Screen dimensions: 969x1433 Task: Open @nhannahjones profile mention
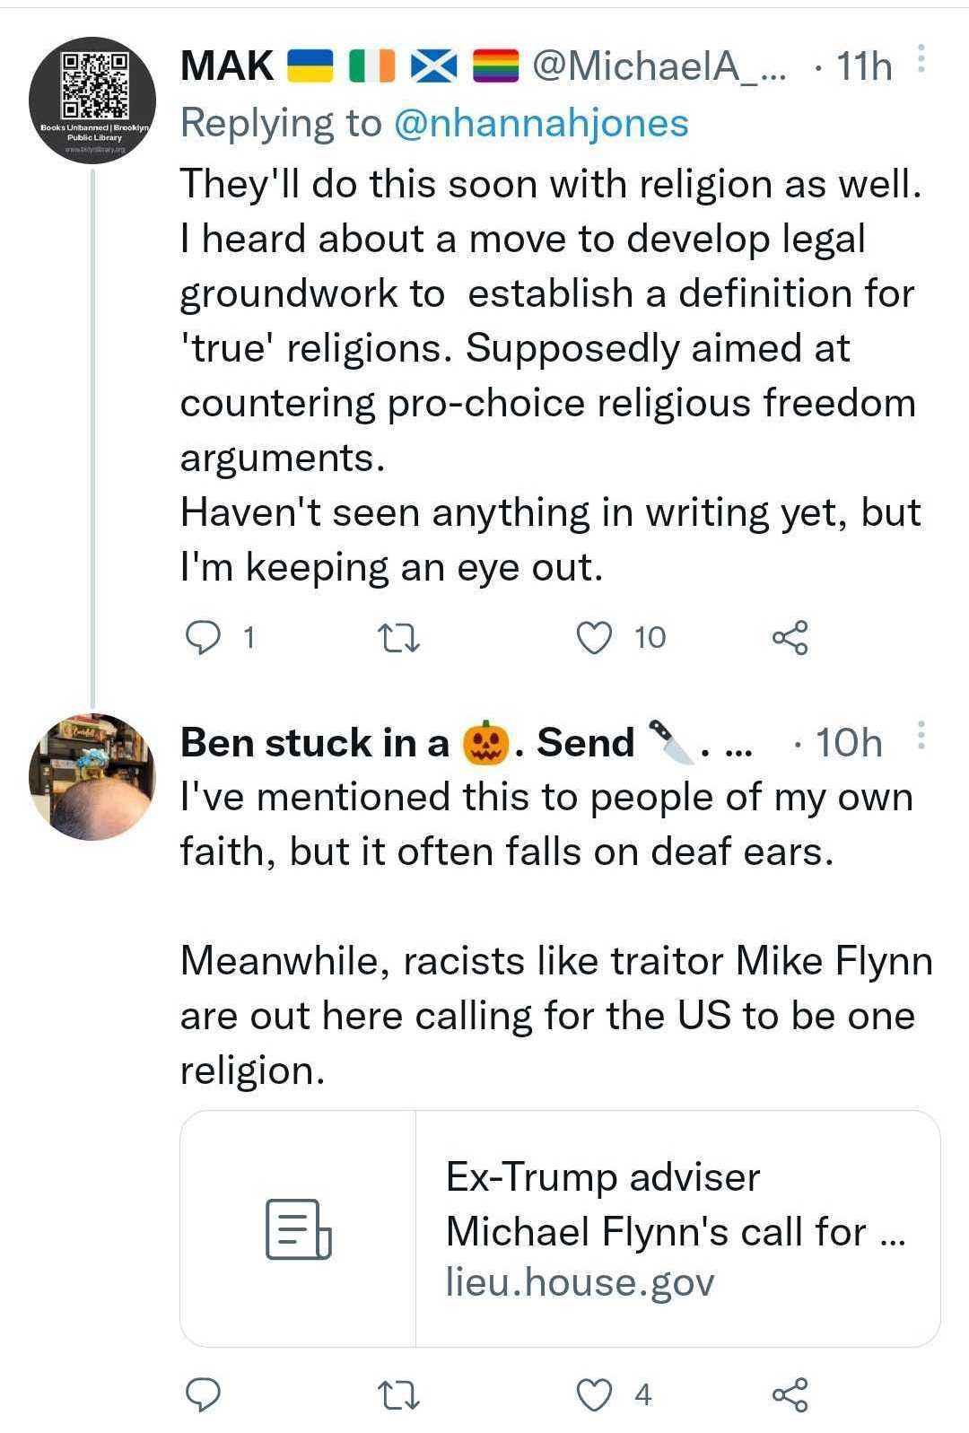(x=541, y=123)
